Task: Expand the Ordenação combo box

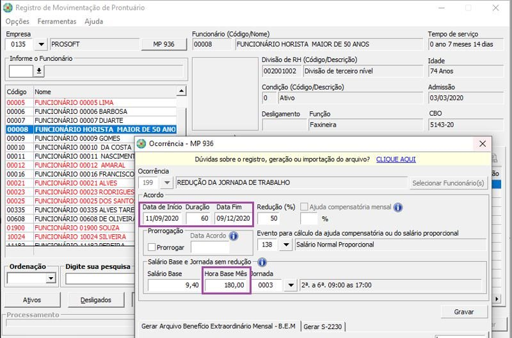Action: [x=51, y=279]
